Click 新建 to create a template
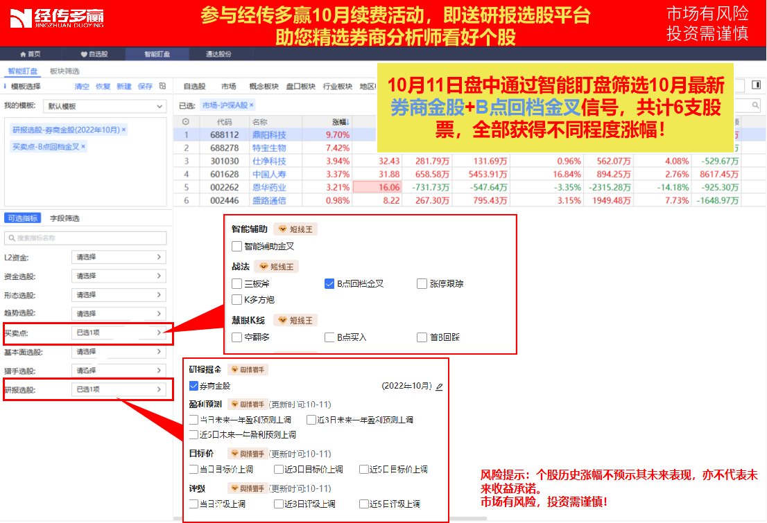Image resolution: width=767 pixels, height=523 pixels. 124,87
